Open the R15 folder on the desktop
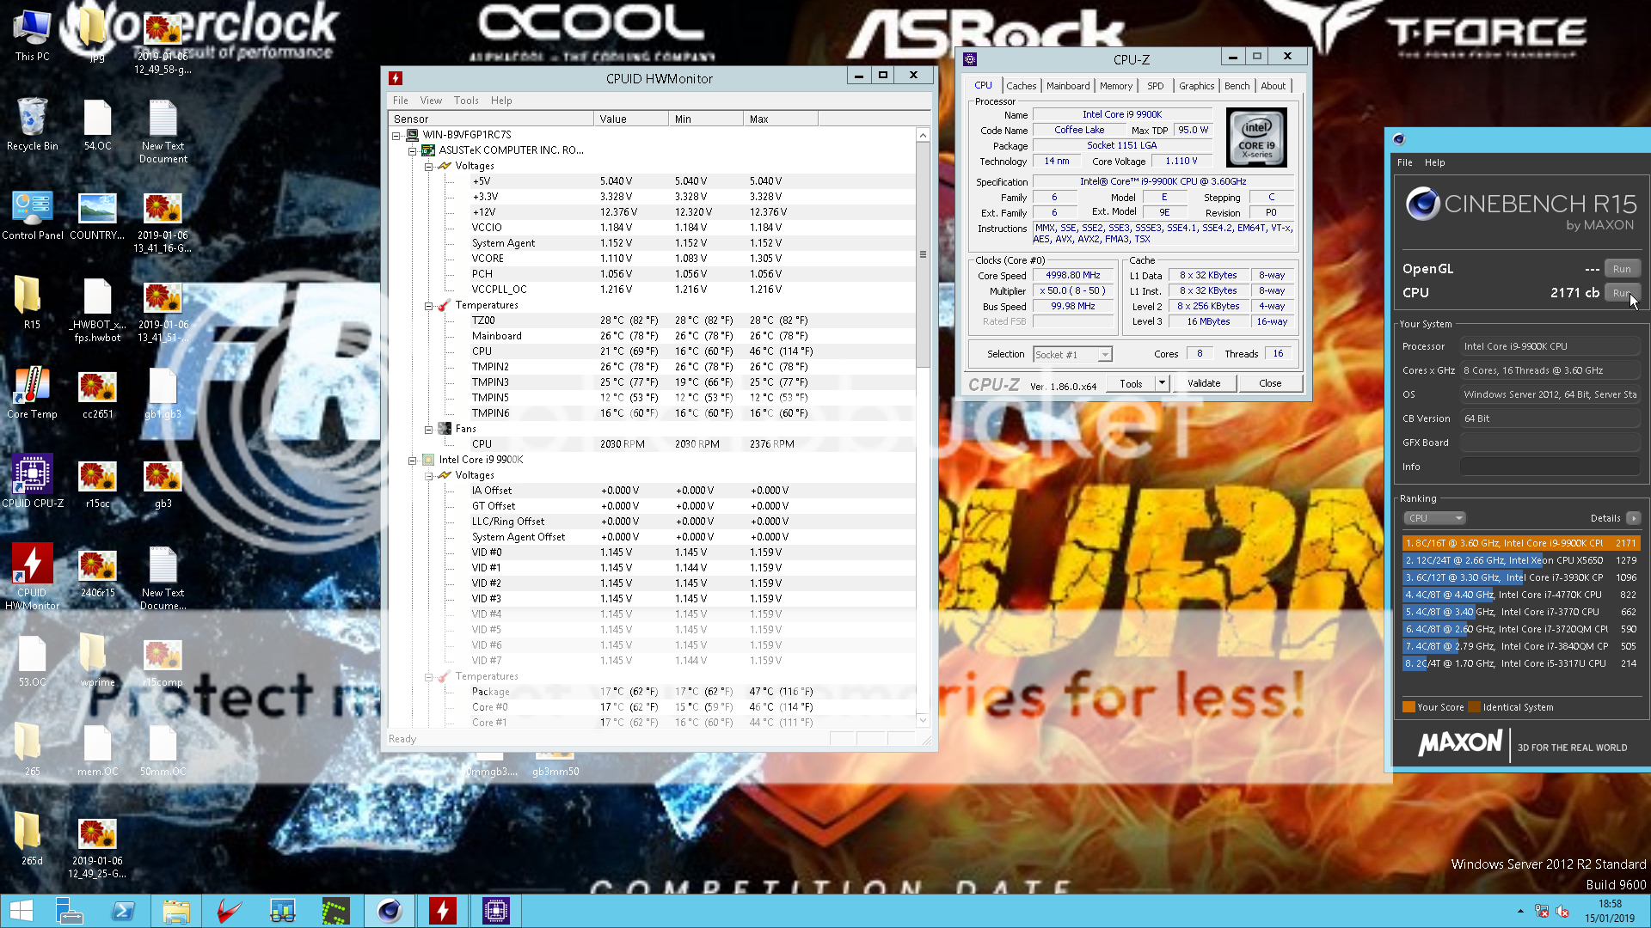The height and width of the screenshot is (928, 1651). (32, 302)
